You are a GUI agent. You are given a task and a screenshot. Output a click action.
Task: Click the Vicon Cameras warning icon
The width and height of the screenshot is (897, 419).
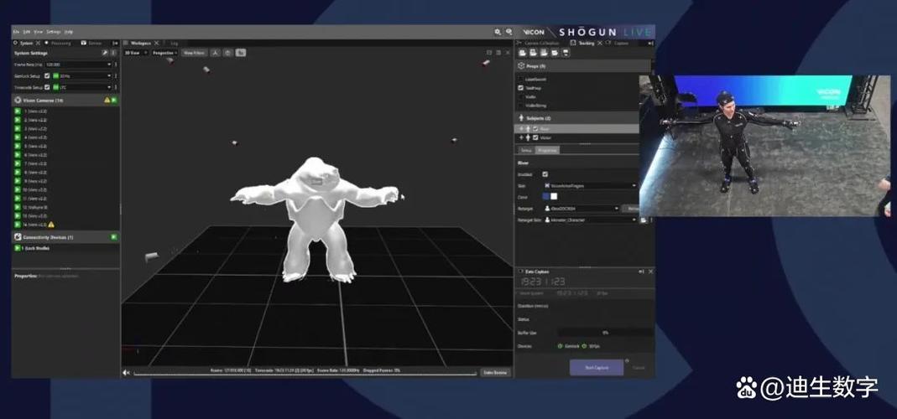point(107,100)
